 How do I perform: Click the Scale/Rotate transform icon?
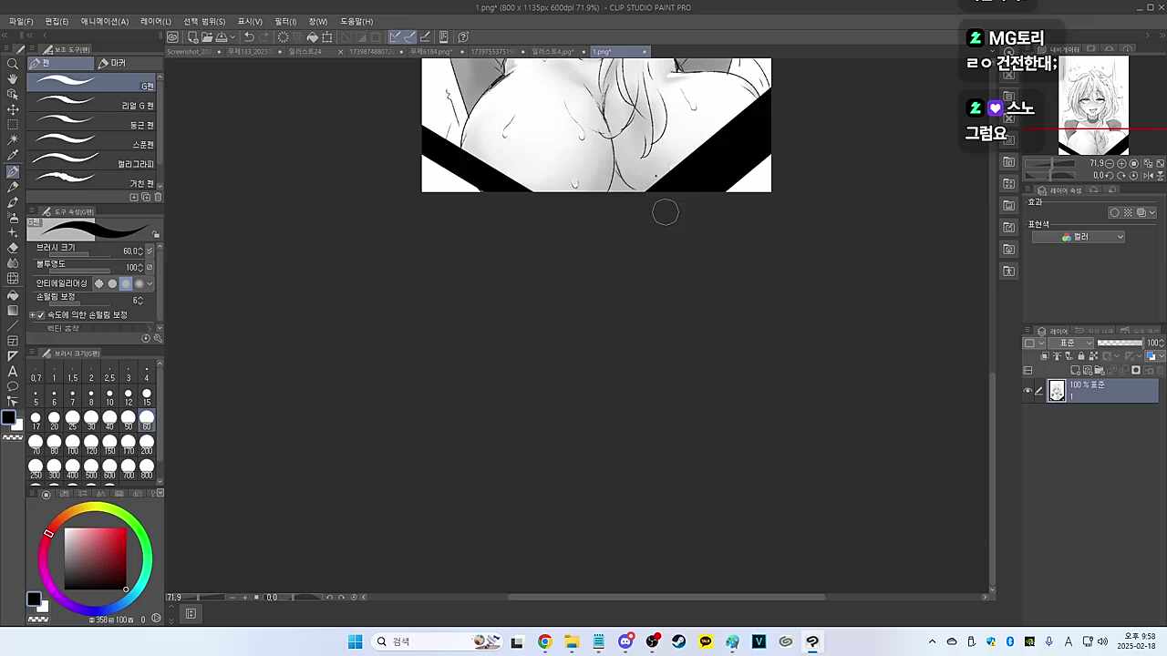click(x=327, y=37)
